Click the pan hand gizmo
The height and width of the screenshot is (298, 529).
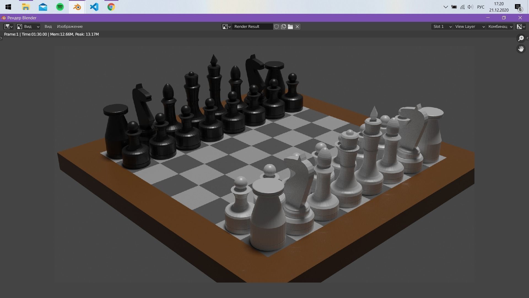pyautogui.click(x=521, y=49)
